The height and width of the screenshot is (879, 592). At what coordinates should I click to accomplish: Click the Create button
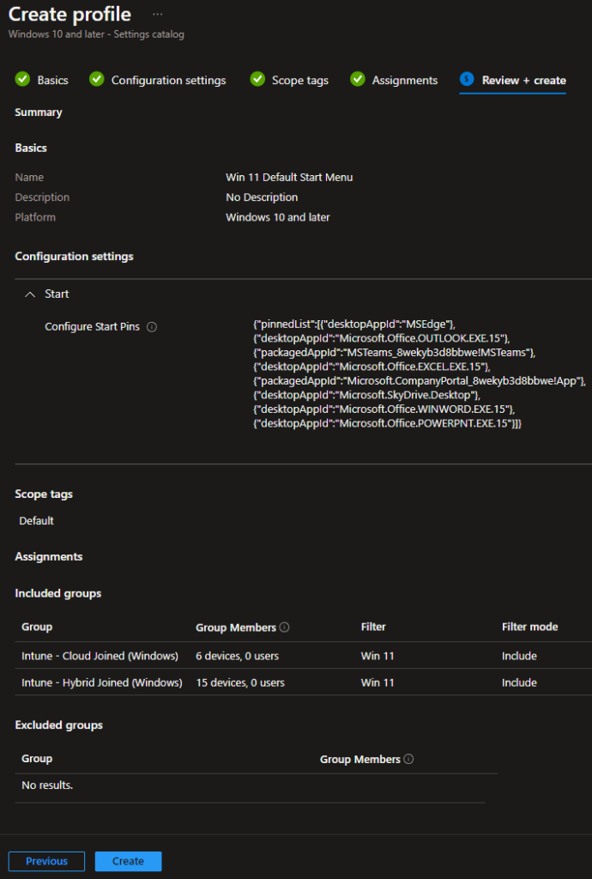click(128, 861)
